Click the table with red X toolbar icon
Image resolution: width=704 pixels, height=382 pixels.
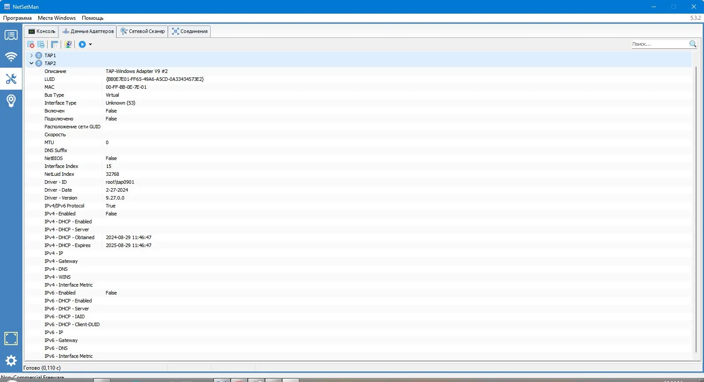(31, 44)
